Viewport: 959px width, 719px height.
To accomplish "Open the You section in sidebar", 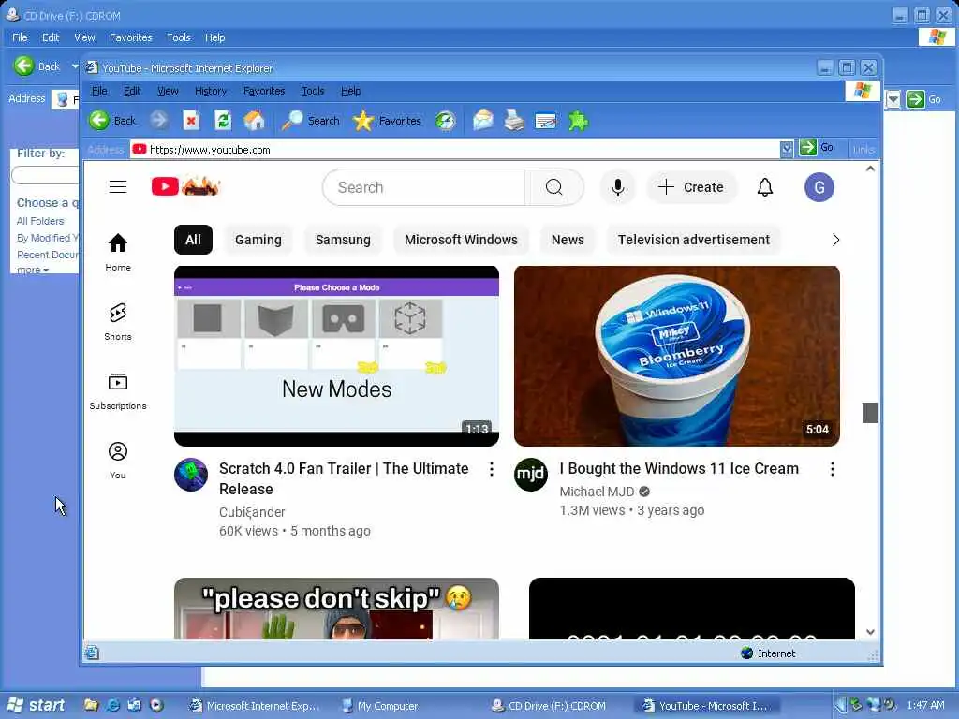I will click(118, 461).
